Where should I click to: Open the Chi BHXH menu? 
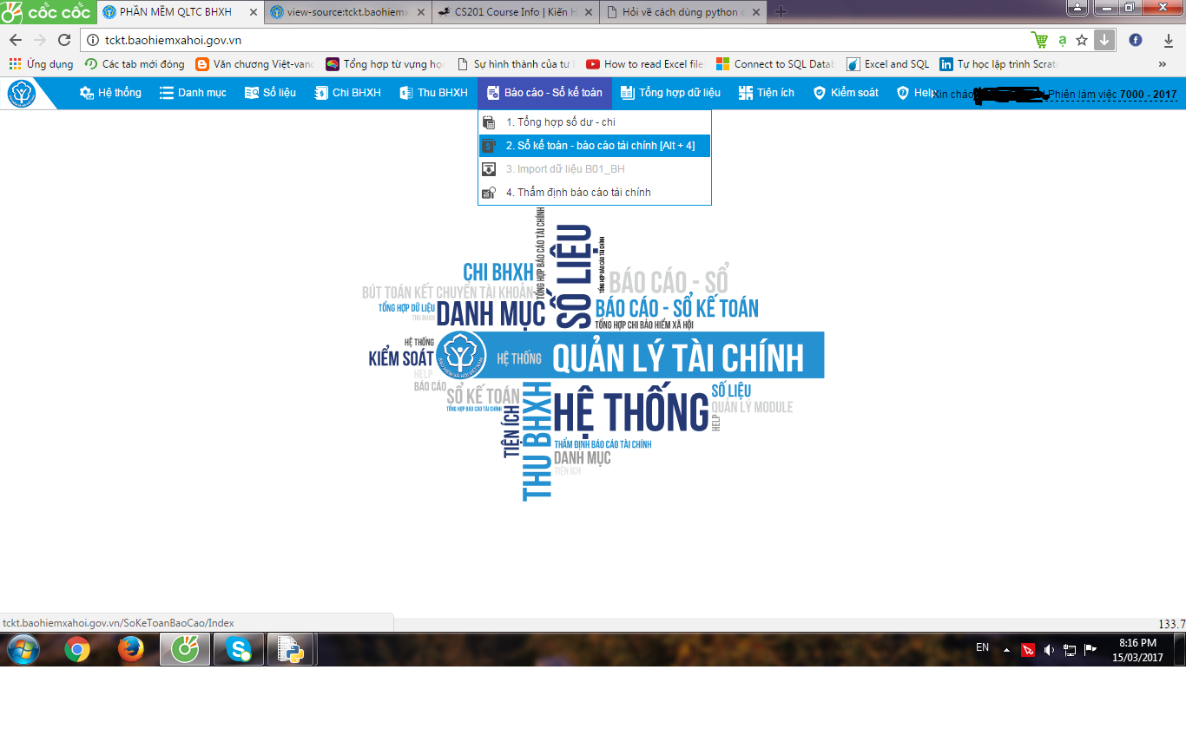tap(347, 93)
